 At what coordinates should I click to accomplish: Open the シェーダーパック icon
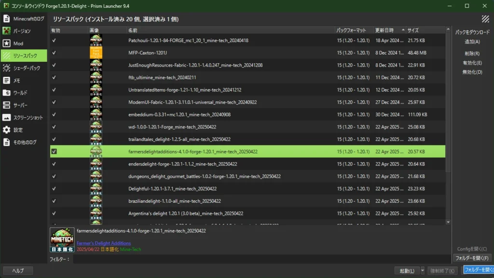click(6, 68)
